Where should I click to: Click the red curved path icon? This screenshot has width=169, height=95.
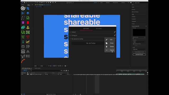tap(23, 61)
